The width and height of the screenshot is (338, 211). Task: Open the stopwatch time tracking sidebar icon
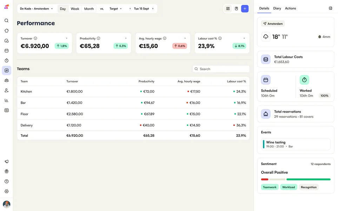point(6,61)
